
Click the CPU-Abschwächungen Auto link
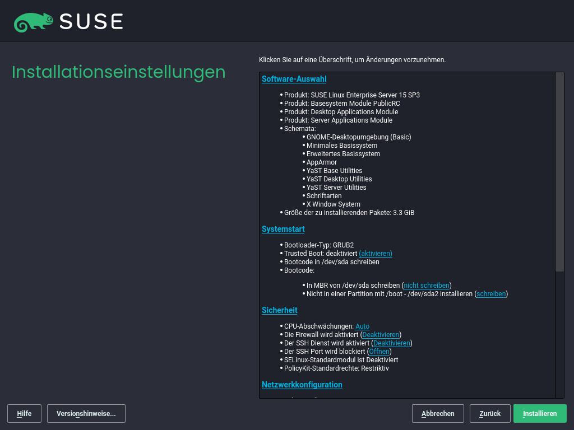click(x=363, y=326)
